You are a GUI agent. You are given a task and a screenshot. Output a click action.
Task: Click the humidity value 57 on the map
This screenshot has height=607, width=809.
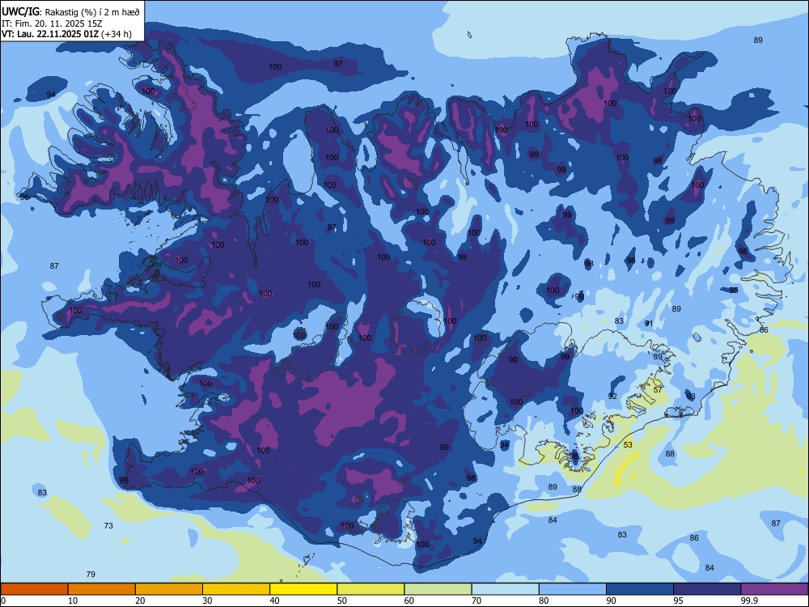point(657,390)
